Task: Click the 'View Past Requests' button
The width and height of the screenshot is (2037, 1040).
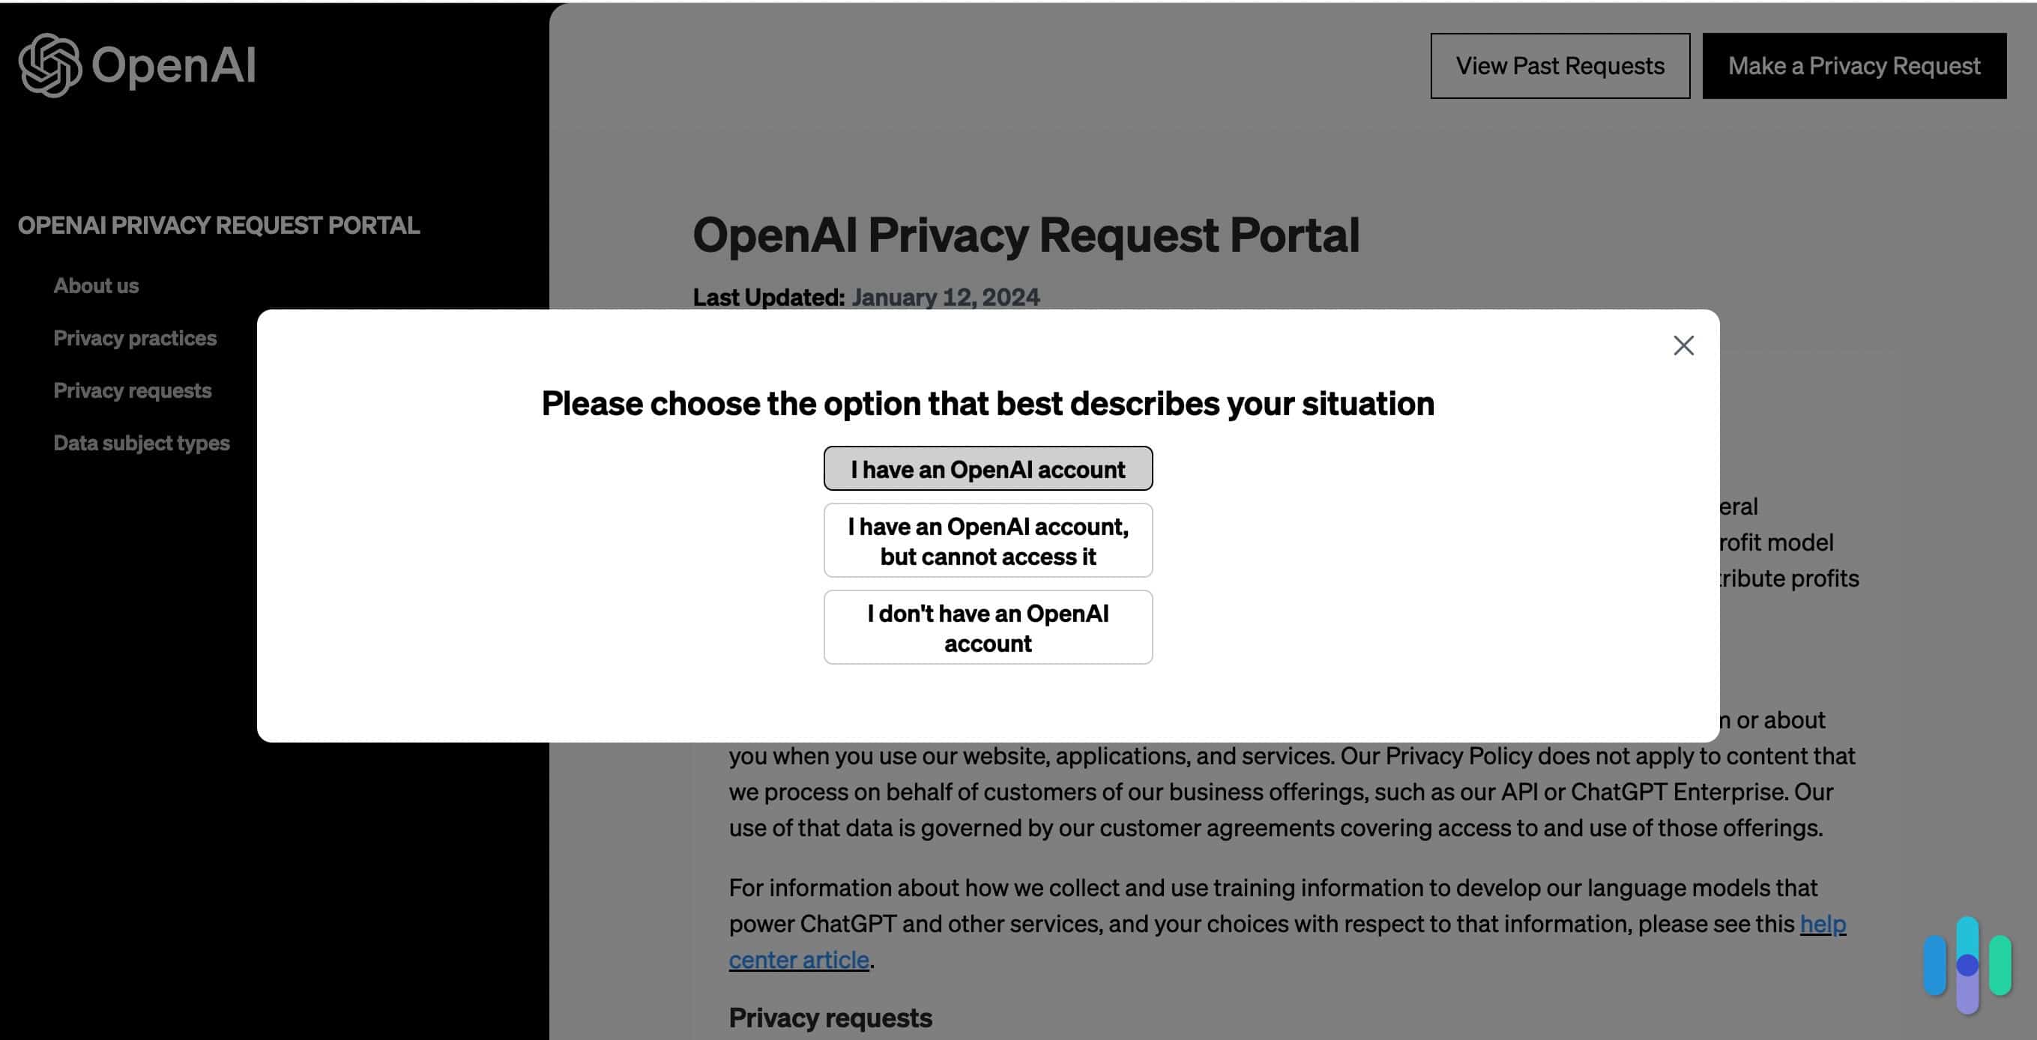Action: 1560,65
